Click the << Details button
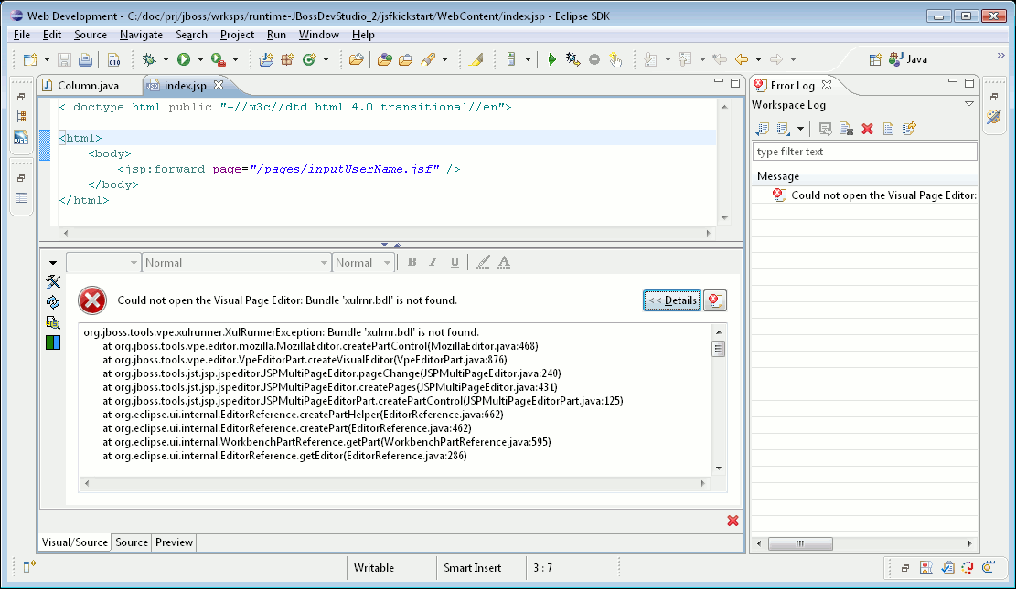 672,300
